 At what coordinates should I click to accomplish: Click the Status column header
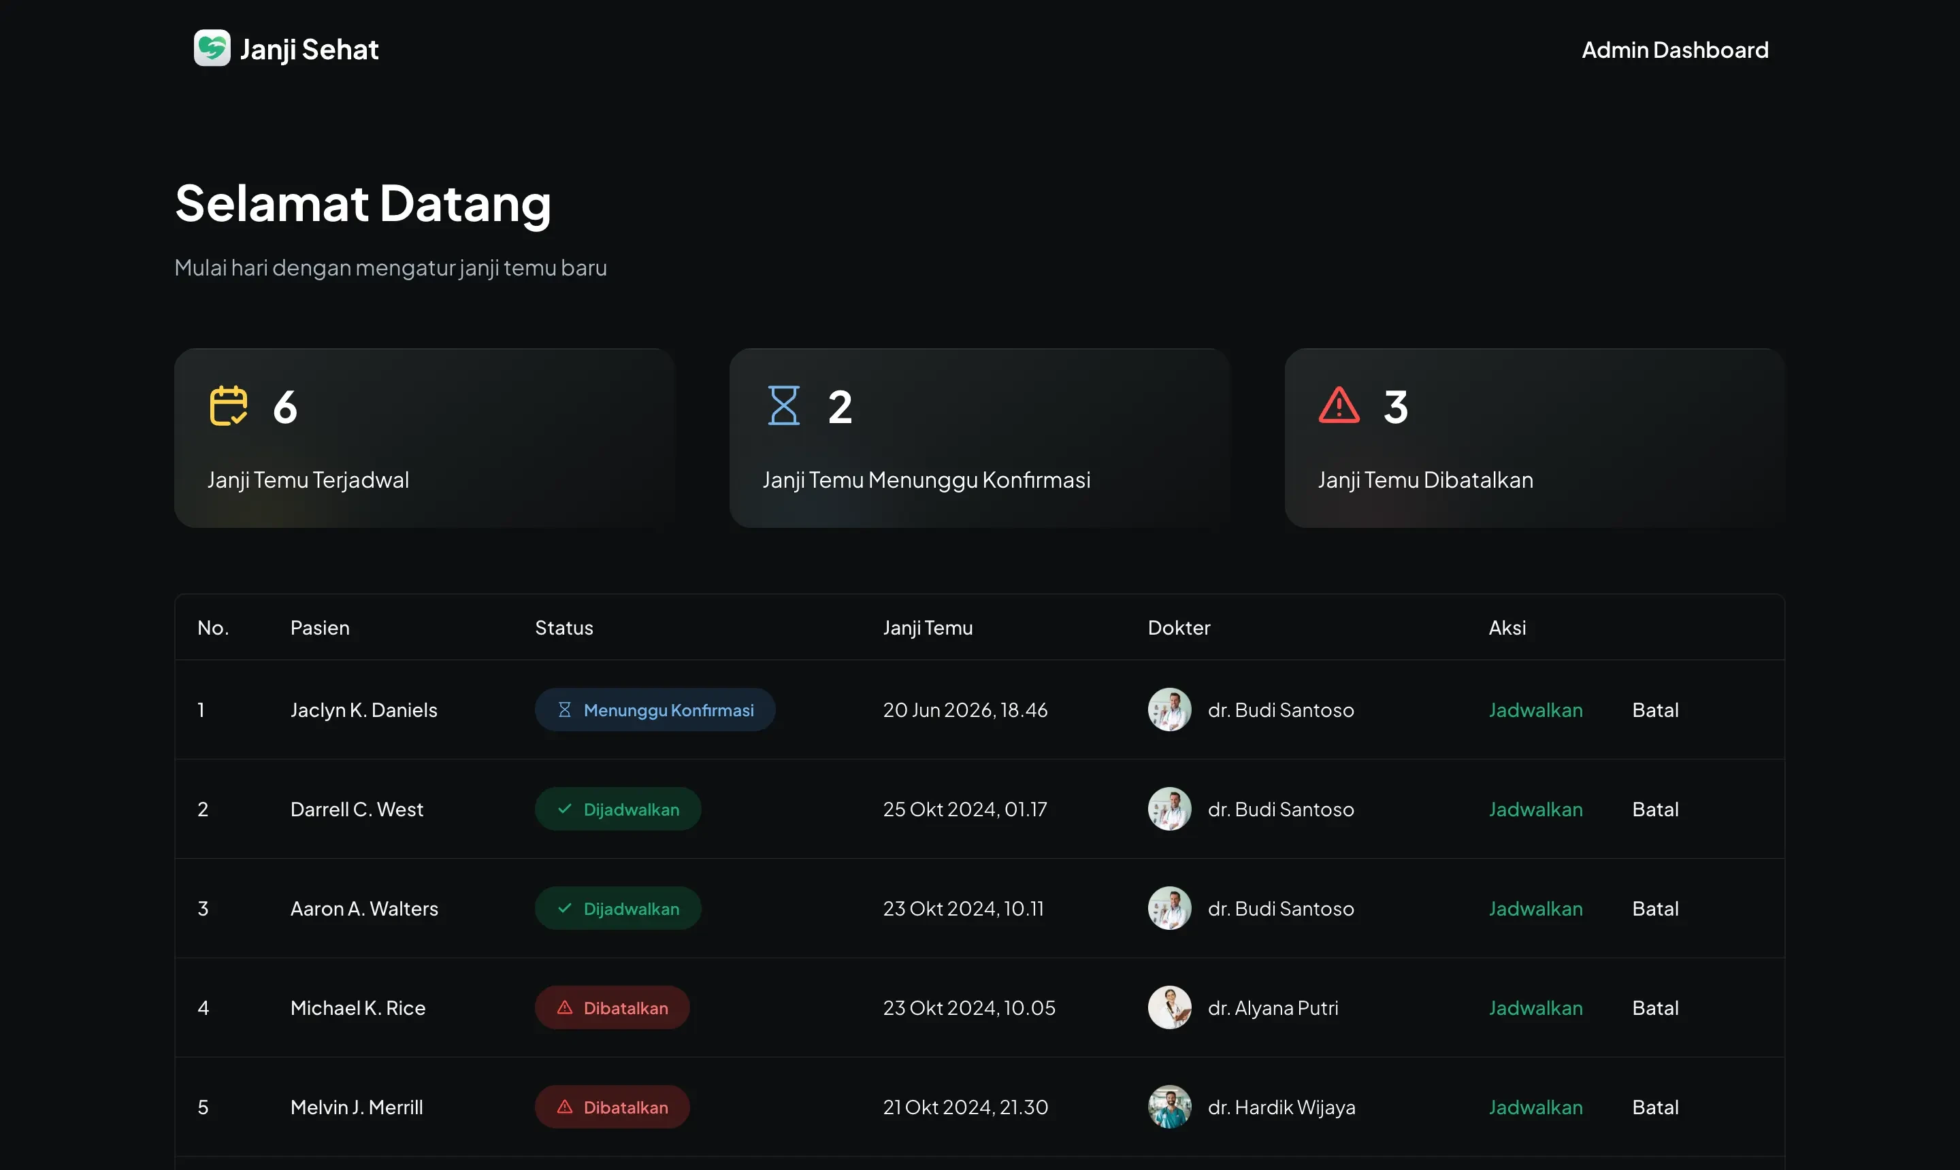tap(564, 628)
